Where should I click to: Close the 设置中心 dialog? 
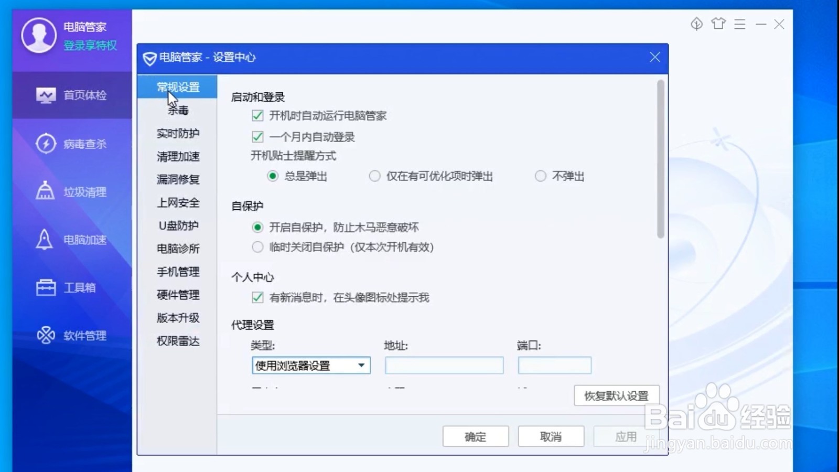pyautogui.click(x=655, y=57)
